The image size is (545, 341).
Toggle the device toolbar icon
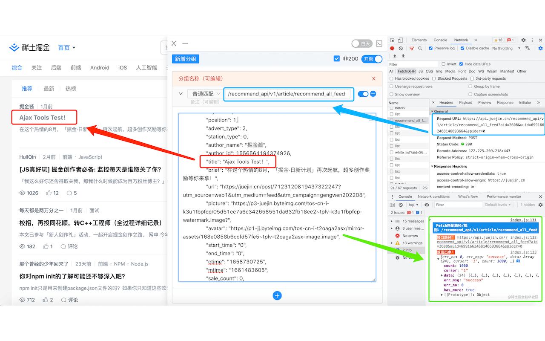pos(401,40)
